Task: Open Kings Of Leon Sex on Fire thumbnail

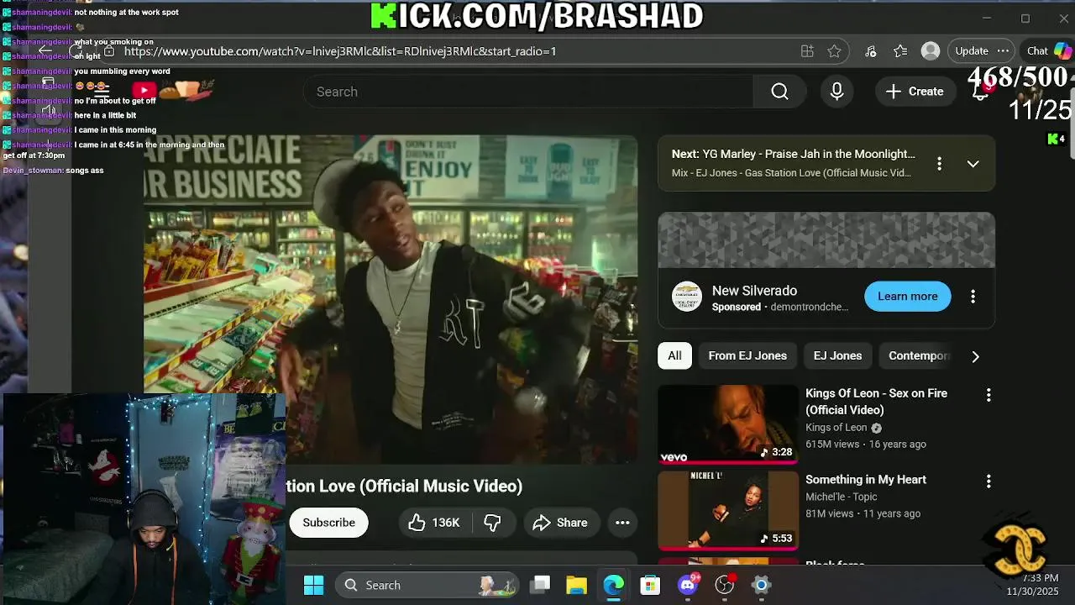Action: click(x=728, y=424)
